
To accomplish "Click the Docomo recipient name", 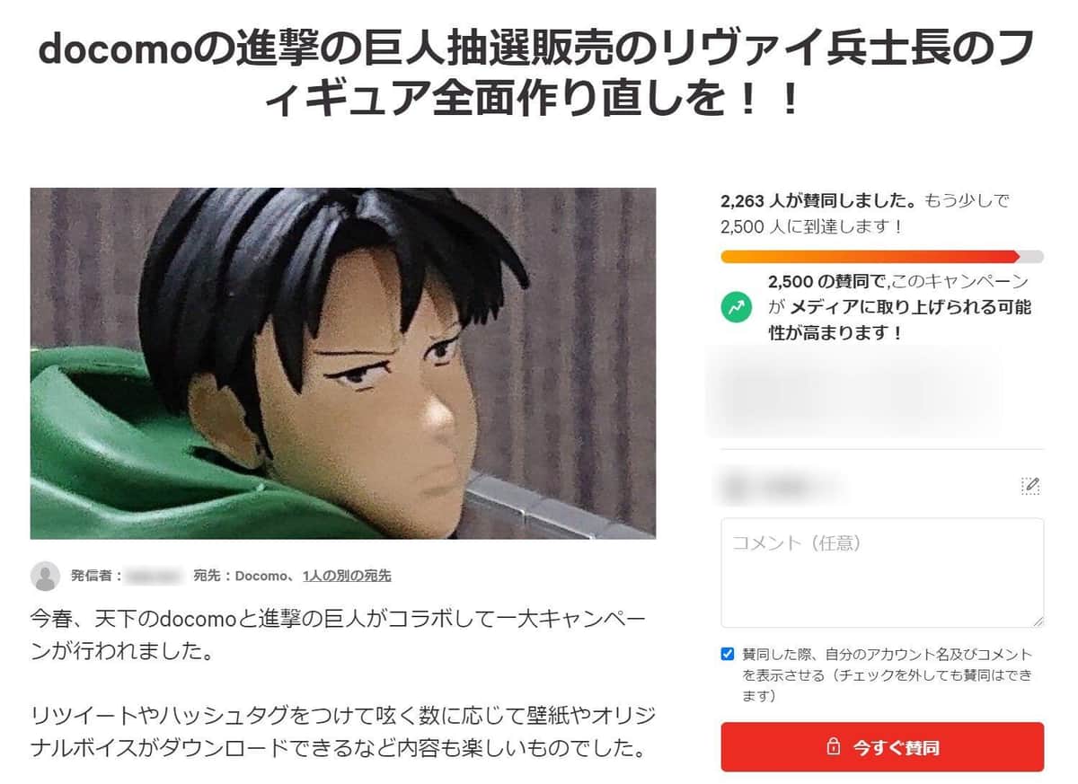I will (261, 576).
